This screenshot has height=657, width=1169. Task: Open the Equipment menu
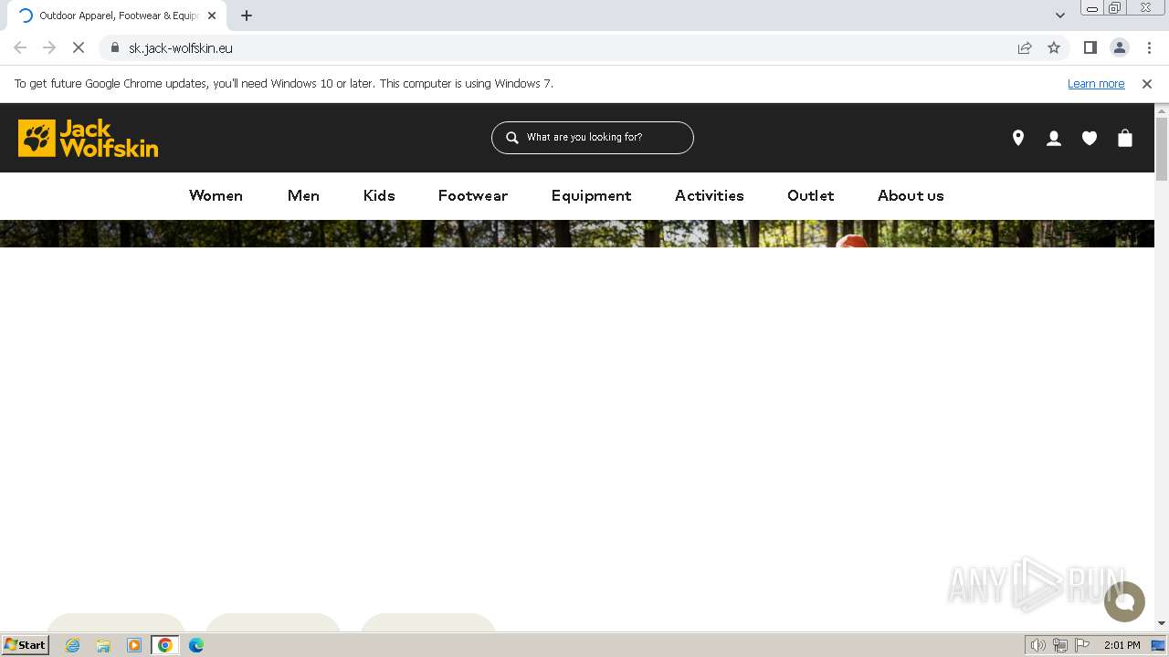tap(591, 195)
